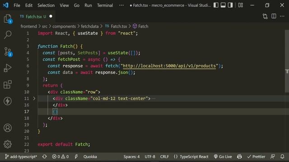The height and width of the screenshot is (162, 289).
Task: Expand the folded div on line 11
Action: 34,99
